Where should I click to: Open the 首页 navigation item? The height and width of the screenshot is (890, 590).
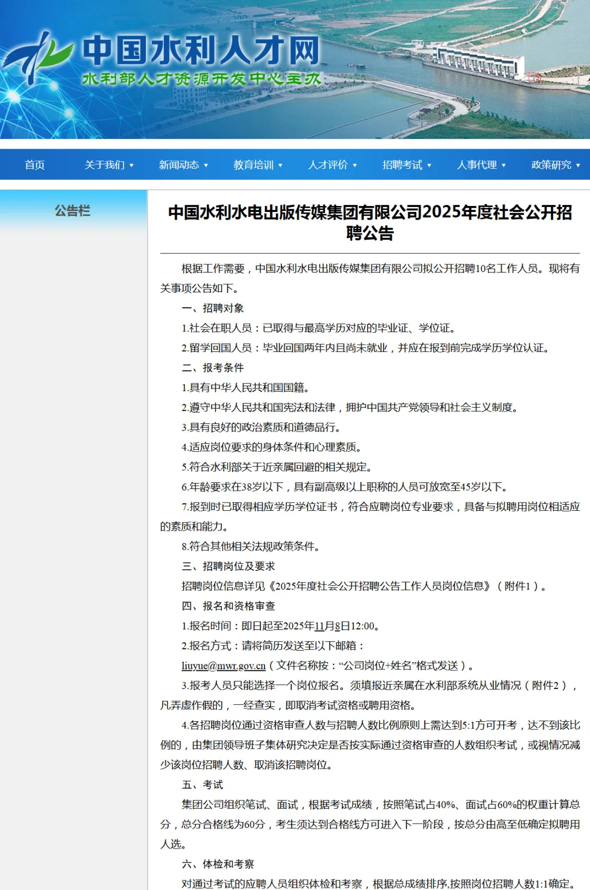coord(35,165)
